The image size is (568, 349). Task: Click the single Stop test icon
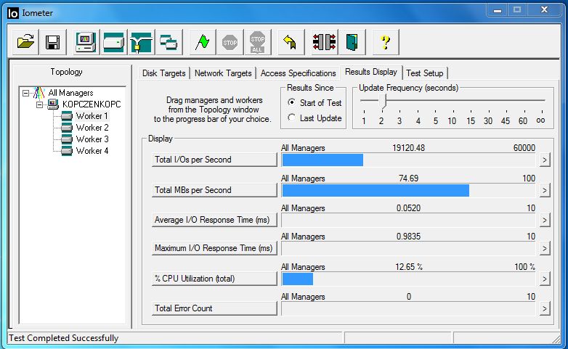pos(230,42)
